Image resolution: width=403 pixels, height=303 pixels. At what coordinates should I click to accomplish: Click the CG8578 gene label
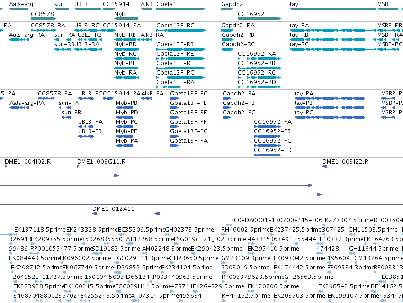click(43, 14)
